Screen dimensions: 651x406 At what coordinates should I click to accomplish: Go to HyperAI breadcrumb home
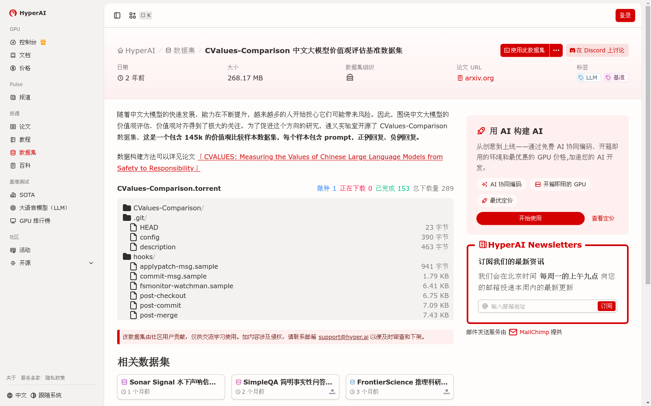click(x=136, y=50)
